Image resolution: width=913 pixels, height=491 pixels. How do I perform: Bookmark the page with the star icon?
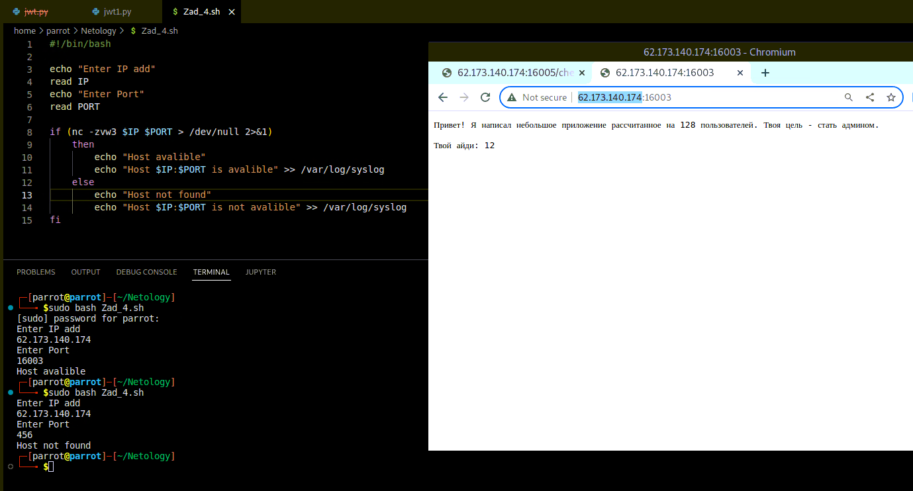coord(891,97)
